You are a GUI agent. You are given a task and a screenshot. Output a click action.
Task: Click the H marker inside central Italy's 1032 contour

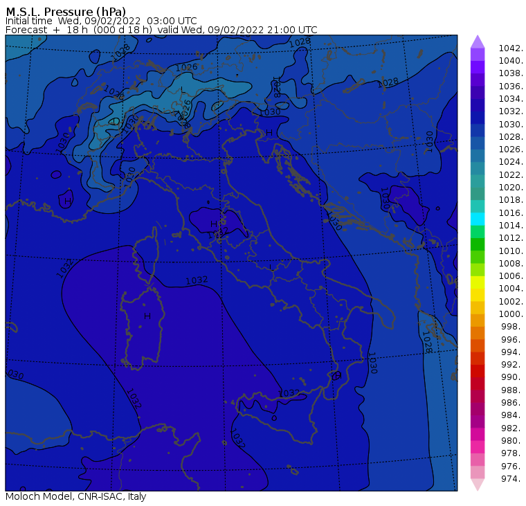[x=213, y=224]
